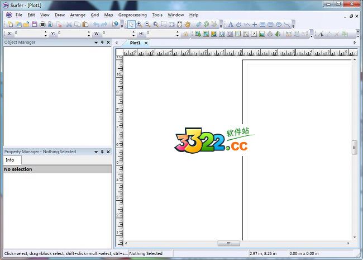Select the Symbol plus tool
363x260 pixels.
(255, 24)
